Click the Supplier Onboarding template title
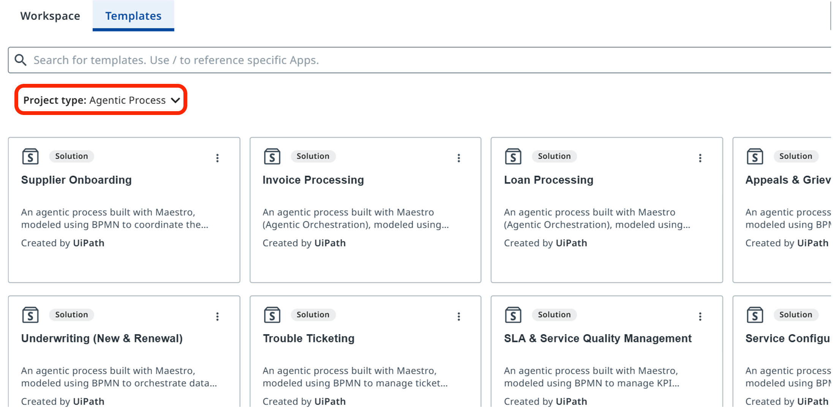 pos(76,180)
